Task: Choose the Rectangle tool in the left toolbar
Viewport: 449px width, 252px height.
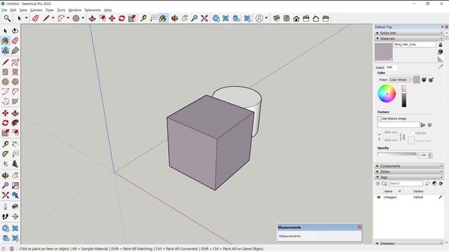Action: [x=6, y=72]
